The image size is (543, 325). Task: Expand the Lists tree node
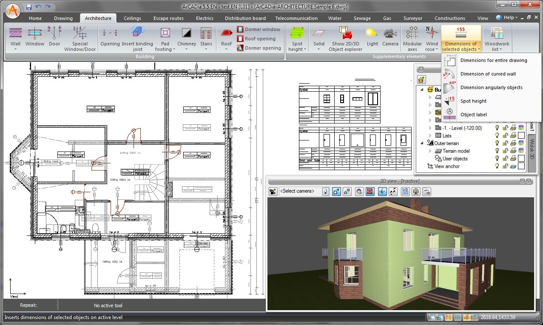click(x=430, y=136)
